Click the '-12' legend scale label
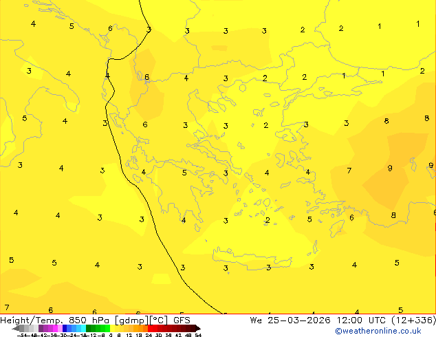 pyautogui.click(x=91, y=335)
